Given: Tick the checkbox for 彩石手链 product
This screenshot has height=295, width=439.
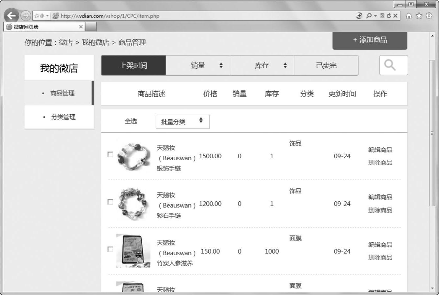Looking at the screenshot, I should coord(110,202).
